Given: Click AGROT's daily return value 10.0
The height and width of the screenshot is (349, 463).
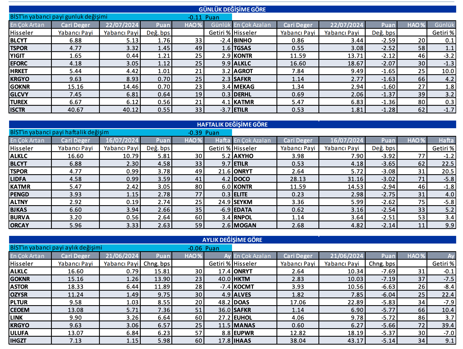Looking at the screenshot, I should point(448,71).
